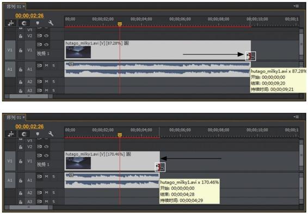
Task: Select the 序列 01 tab in top panel
Action: pos(14,7)
